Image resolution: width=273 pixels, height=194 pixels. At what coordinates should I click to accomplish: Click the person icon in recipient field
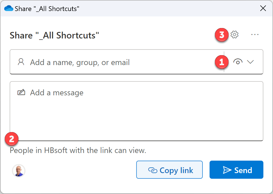tap(21, 62)
